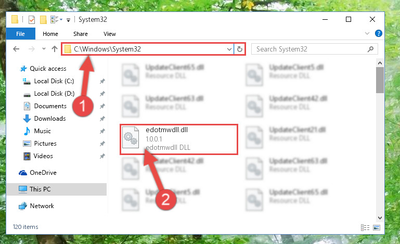Viewport: 400px width, 244px height.
Task: Open the File menu
Action: click(x=20, y=34)
